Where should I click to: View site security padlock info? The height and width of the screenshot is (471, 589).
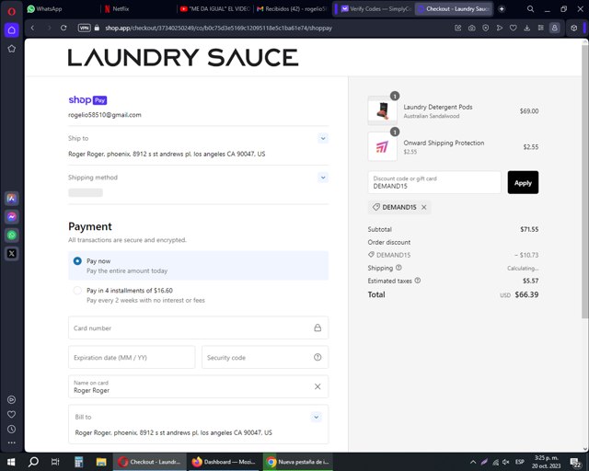click(x=97, y=28)
